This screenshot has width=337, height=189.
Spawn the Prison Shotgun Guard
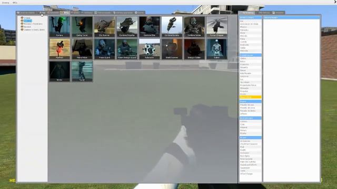127,49
